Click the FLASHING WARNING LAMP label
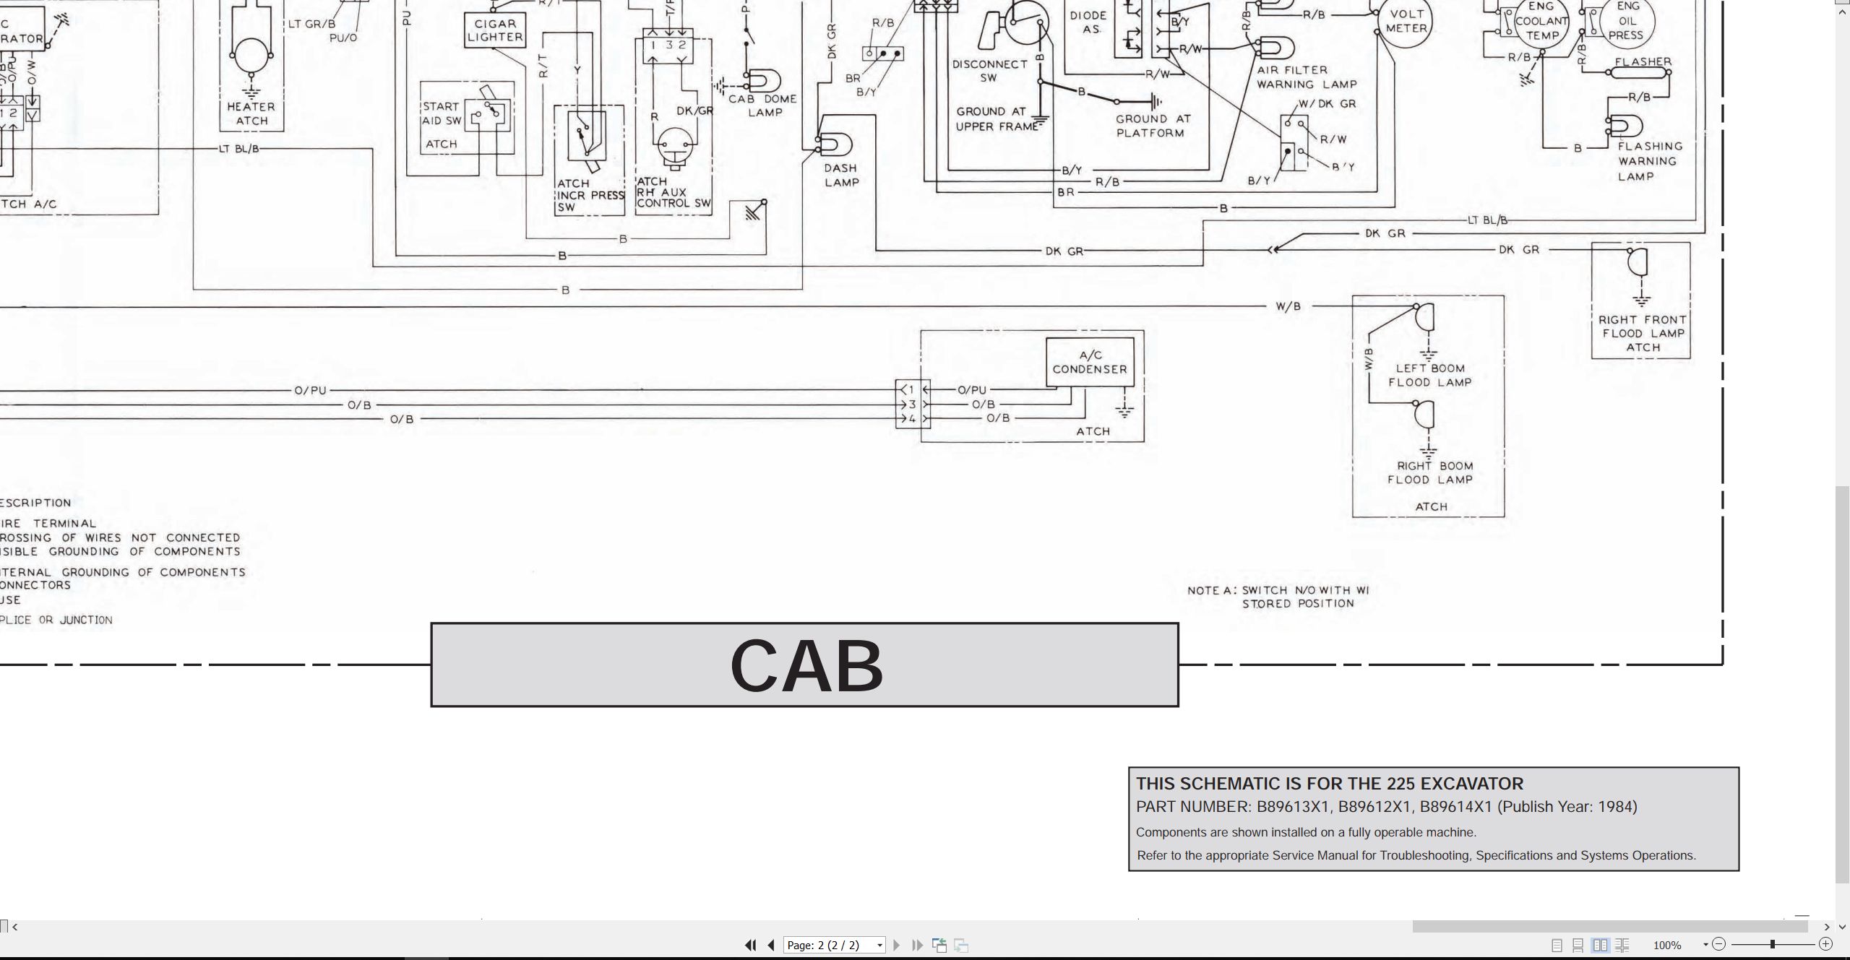 [1650, 161]
